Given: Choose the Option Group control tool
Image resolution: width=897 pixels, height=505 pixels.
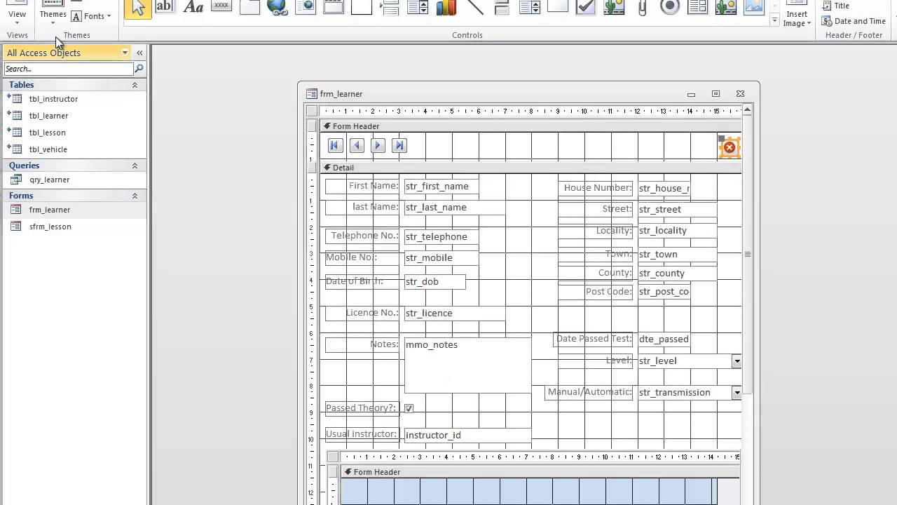Looking at the screenshot, I should click(x=362, y=7).
